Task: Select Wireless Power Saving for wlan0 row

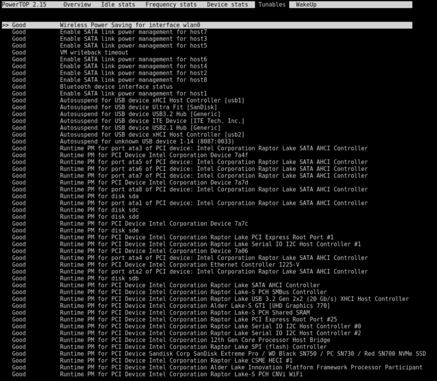Action: (x=207, y=25)
